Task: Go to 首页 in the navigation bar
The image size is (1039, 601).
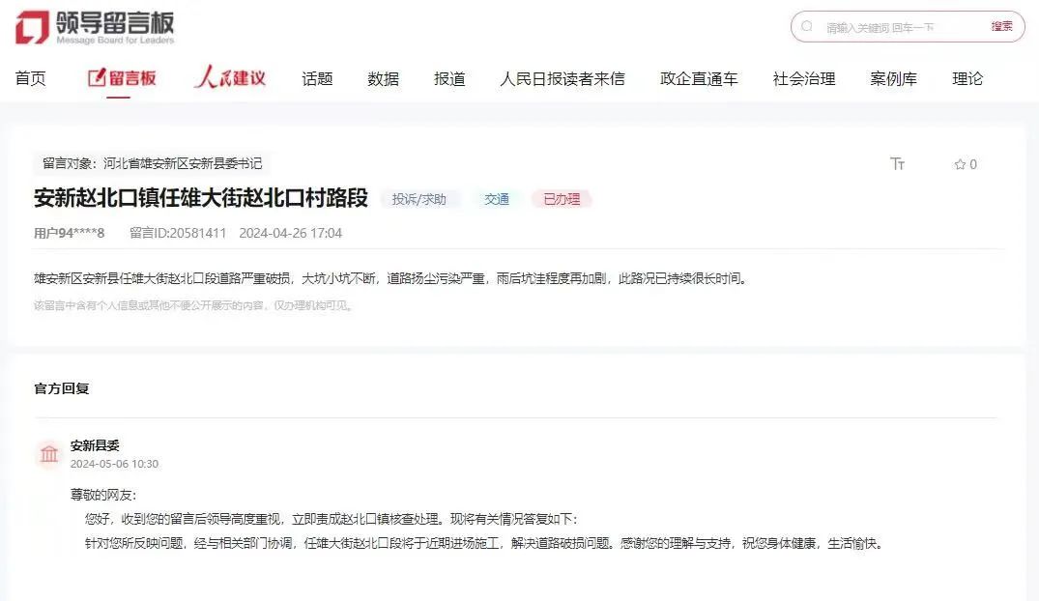Action: click(31, 79)
